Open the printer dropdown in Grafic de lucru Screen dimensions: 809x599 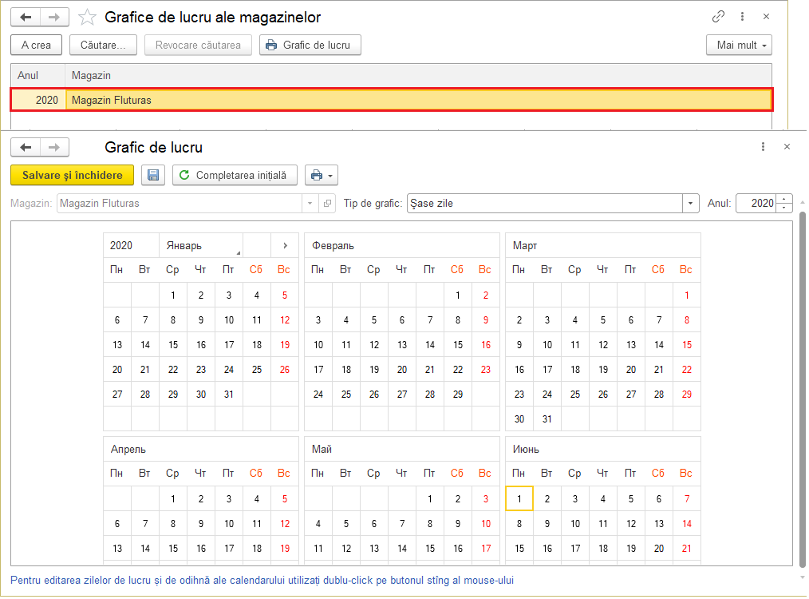[x=323, y=175]
